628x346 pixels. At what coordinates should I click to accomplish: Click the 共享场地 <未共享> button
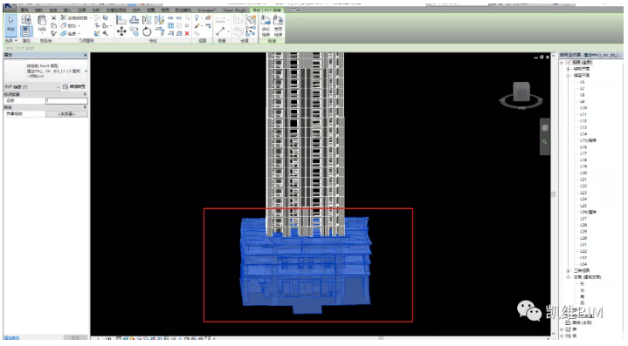[66, 114]
